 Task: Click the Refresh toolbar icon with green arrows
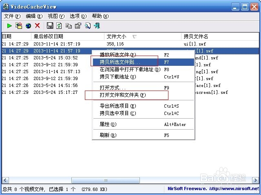[x=59, y=26]
